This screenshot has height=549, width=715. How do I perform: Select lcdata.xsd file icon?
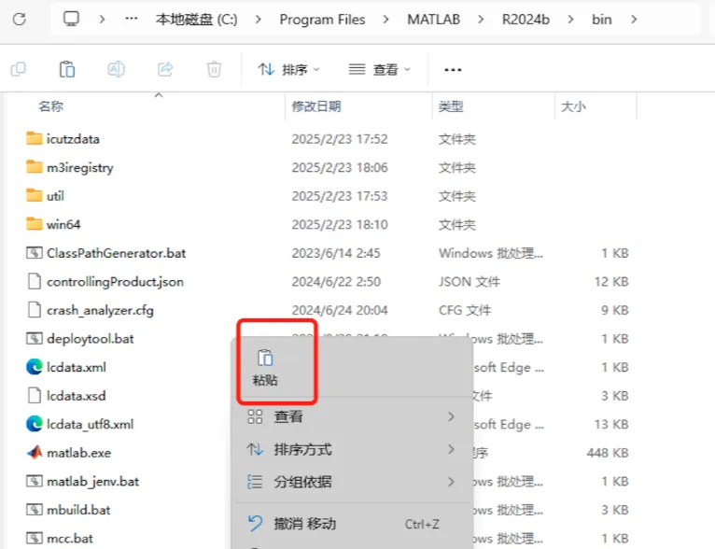35,395
